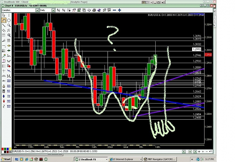Select the parallel lines channel tool

click(4, 30)
